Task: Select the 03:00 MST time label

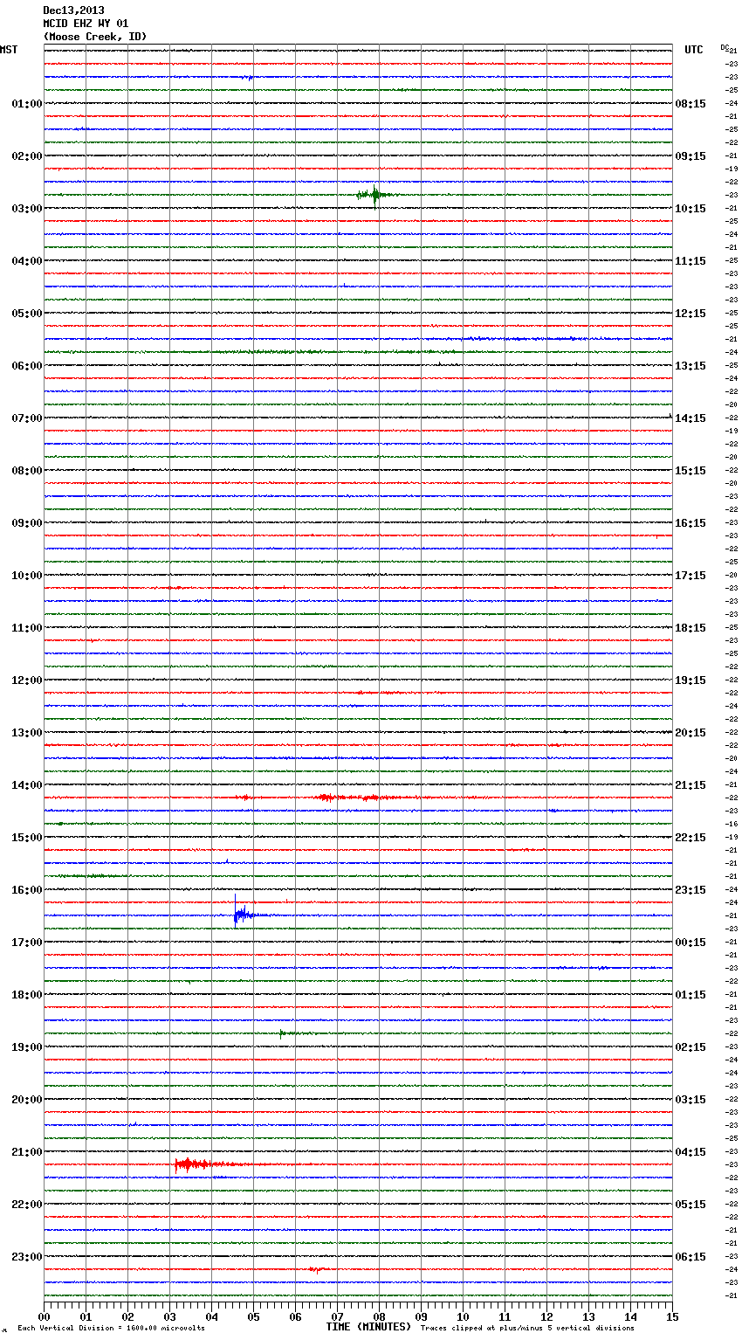Action: tap(26, 209)
